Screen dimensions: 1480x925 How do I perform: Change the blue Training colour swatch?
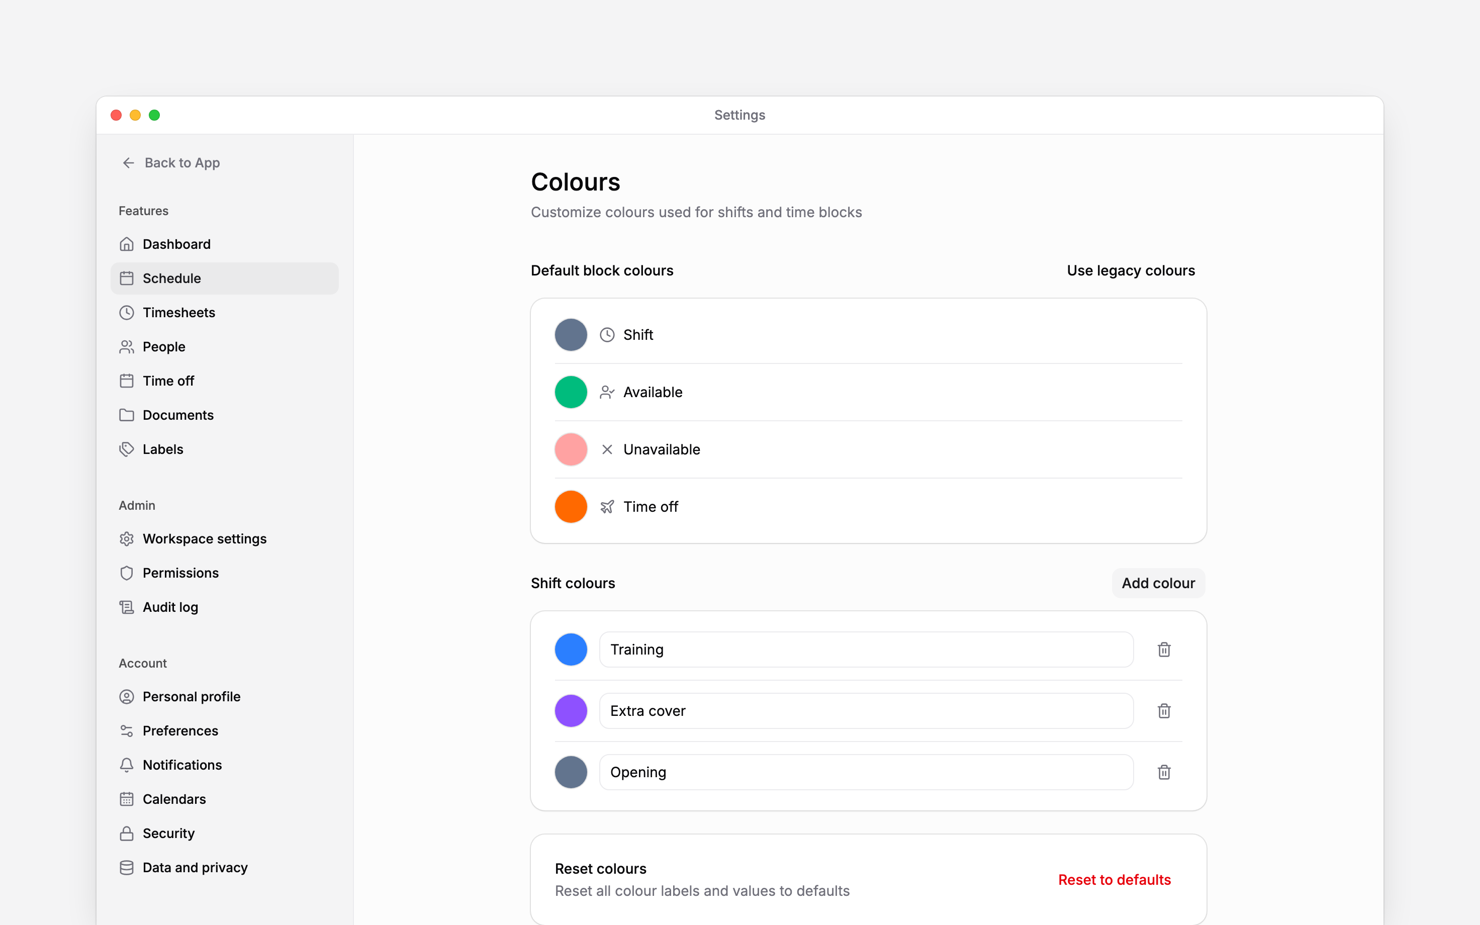[571, 650]
